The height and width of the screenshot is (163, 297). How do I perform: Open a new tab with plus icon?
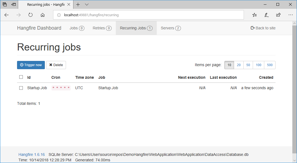tap(78, 5)
